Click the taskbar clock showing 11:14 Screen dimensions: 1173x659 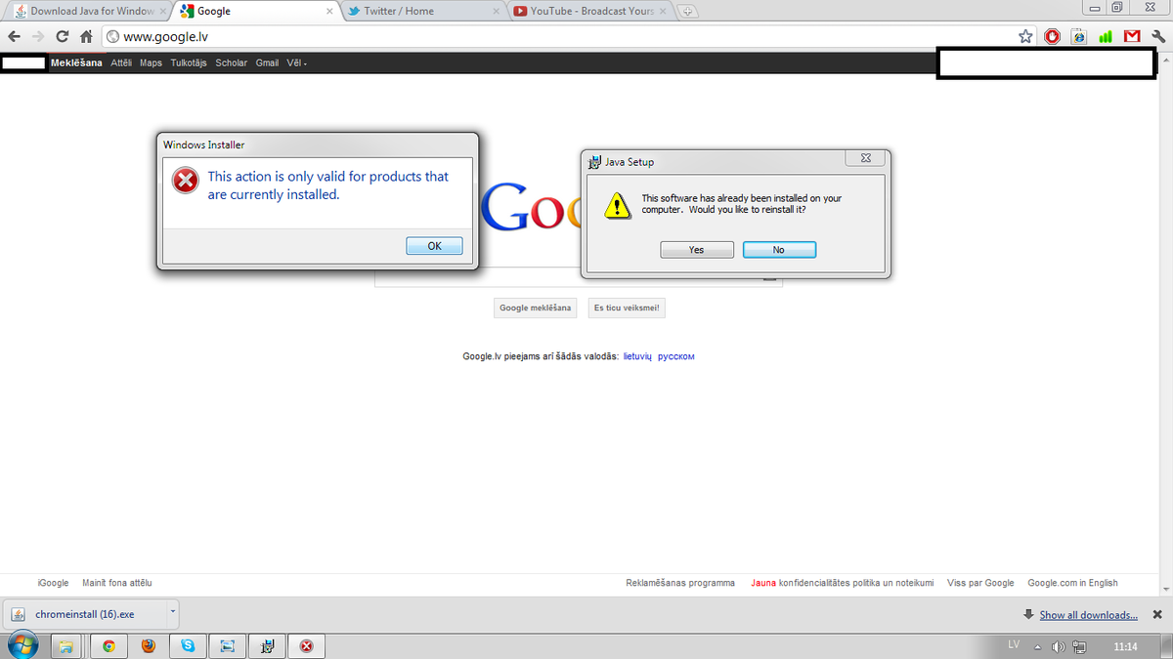[x=1125, y=646]
